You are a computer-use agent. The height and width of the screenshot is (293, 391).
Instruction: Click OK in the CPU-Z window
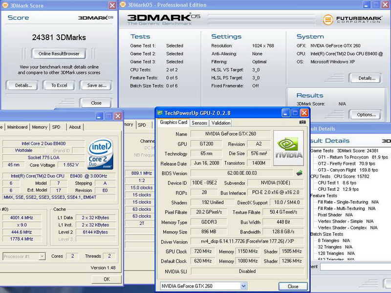tap(107, 279)
